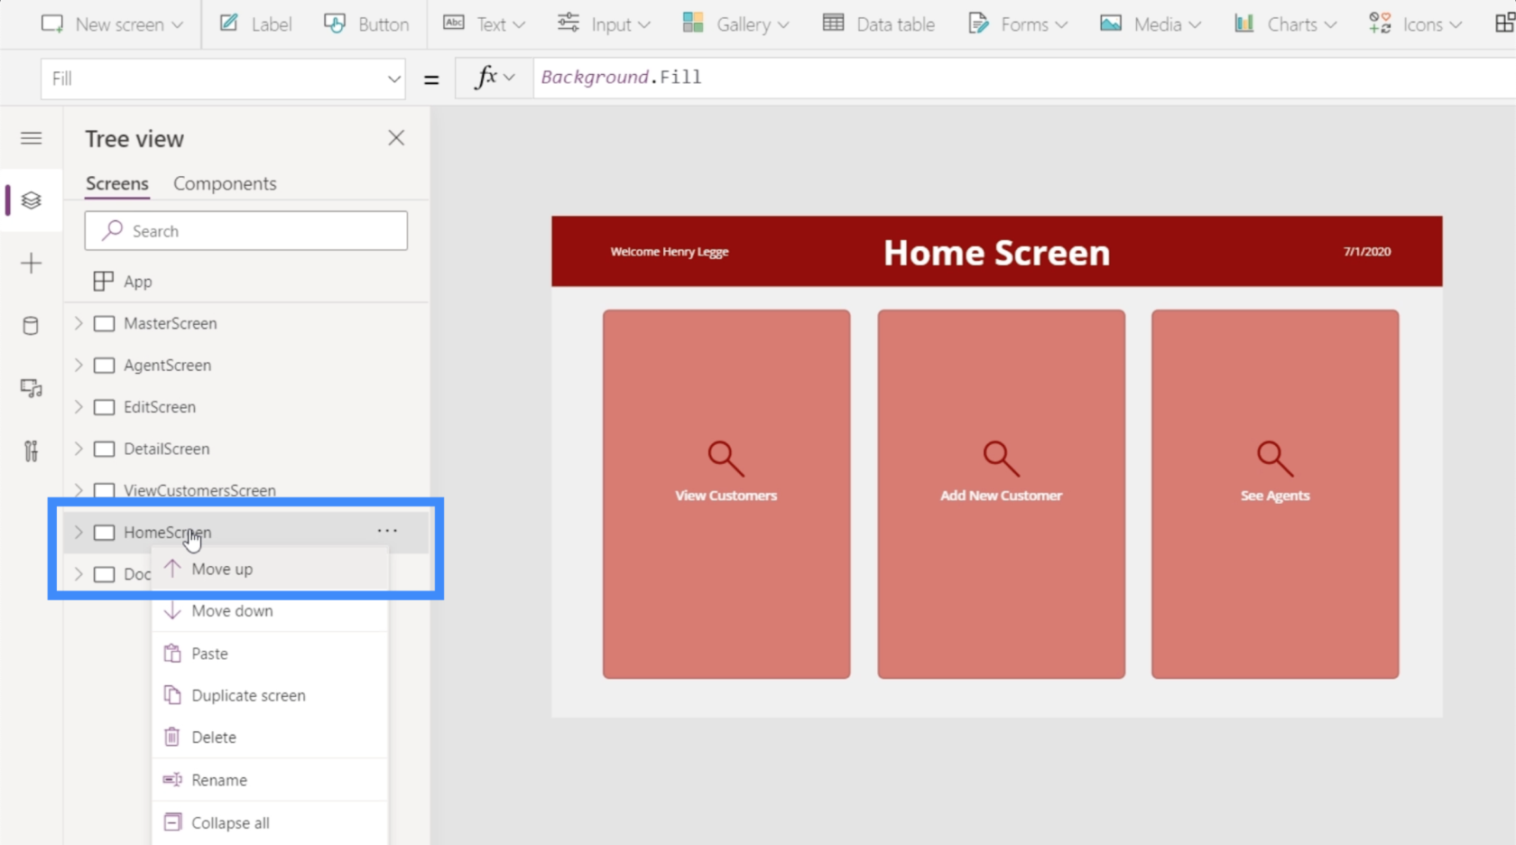
Task: Choose Move up from context menu
Action: click(270, 570)
